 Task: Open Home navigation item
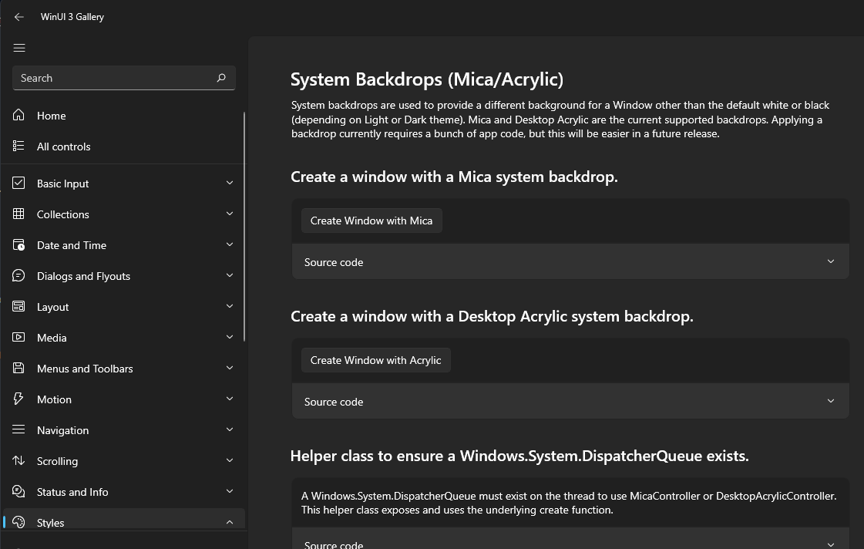click(123, 115)
